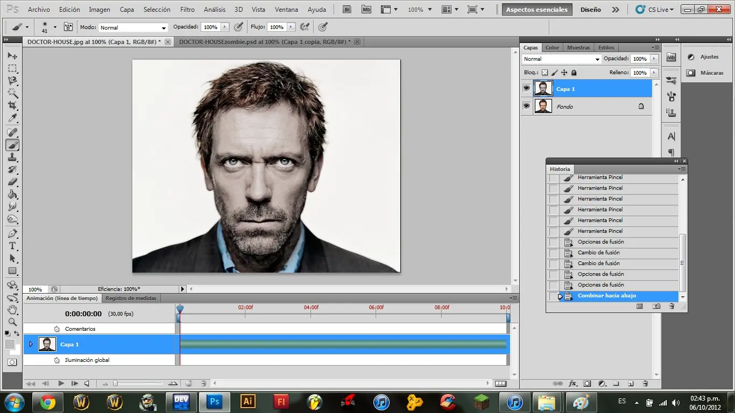
Task: Select the Eyedropper tool
Action: 12,118
